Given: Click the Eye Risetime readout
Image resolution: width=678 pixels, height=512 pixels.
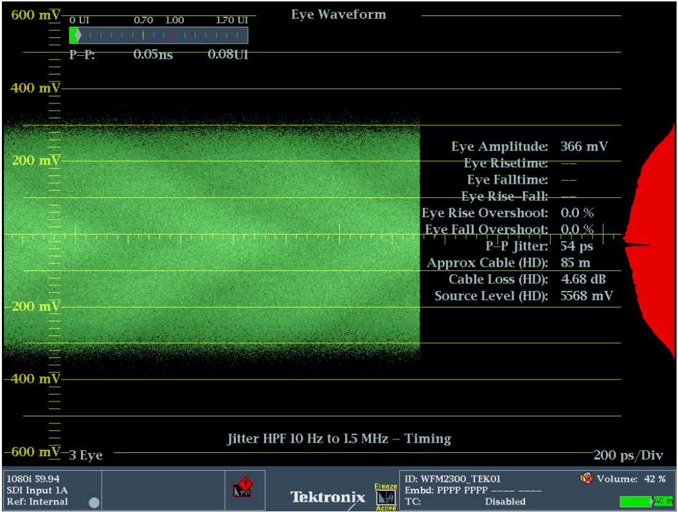Looking at the screenshot, I should coord(520,163).
